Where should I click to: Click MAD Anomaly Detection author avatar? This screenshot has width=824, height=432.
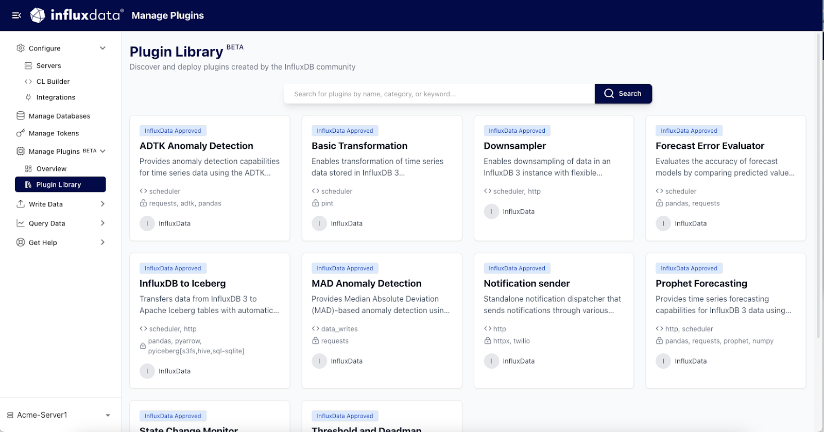click(319, 361)
